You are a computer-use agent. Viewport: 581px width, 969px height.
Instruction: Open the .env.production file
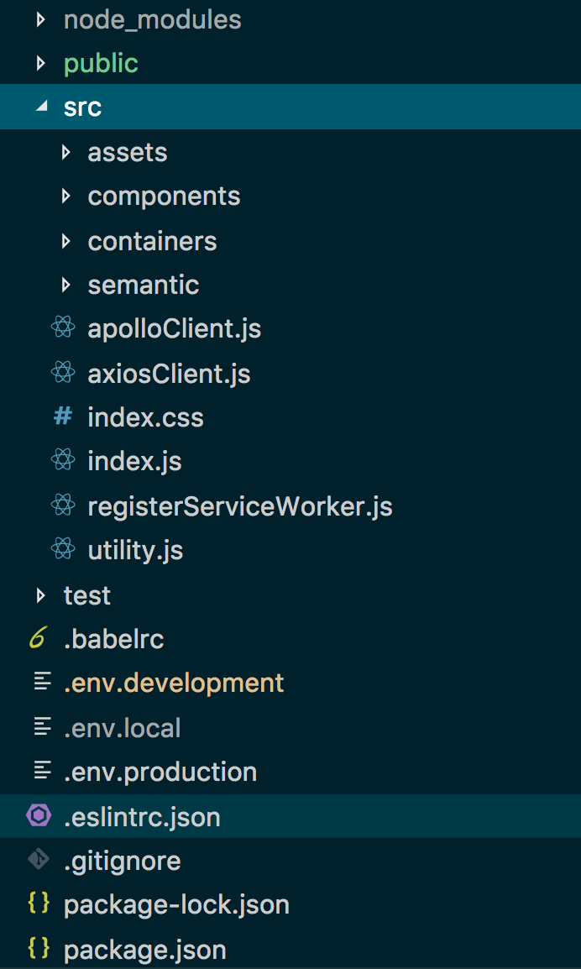click(160, 772)
